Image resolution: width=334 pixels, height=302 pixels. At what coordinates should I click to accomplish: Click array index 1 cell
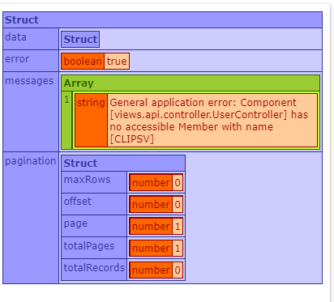pos(66,121)
